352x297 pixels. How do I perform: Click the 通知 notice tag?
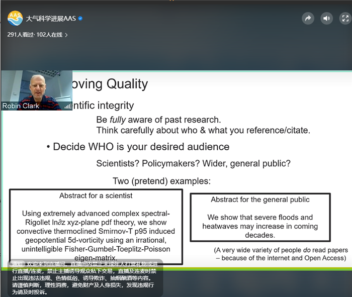click(x=18, y=263)
